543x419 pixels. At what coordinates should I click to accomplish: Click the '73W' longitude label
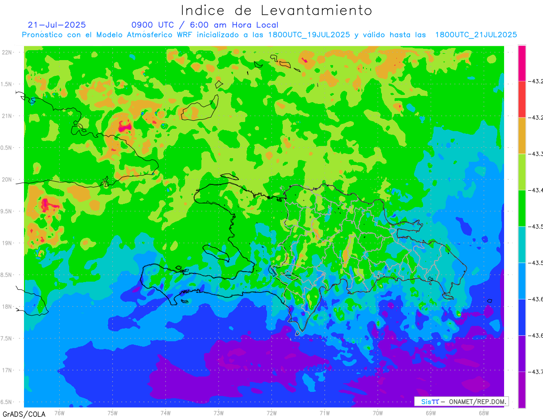click(219, 413)
